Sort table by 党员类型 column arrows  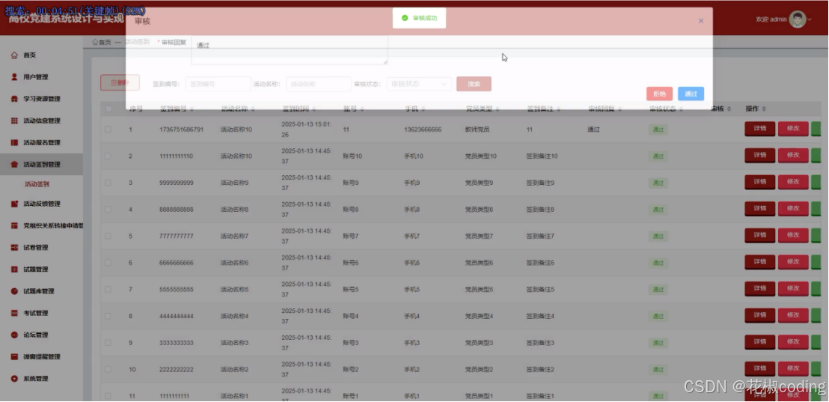[x=498, y=109]
